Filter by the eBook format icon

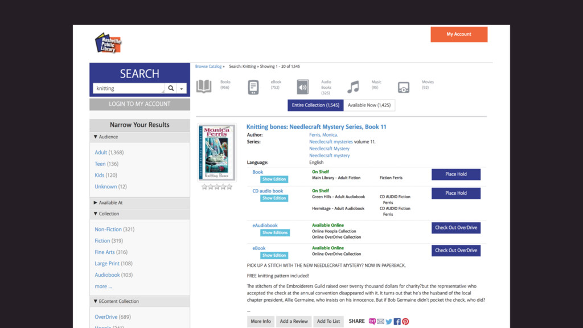(253, 87)
